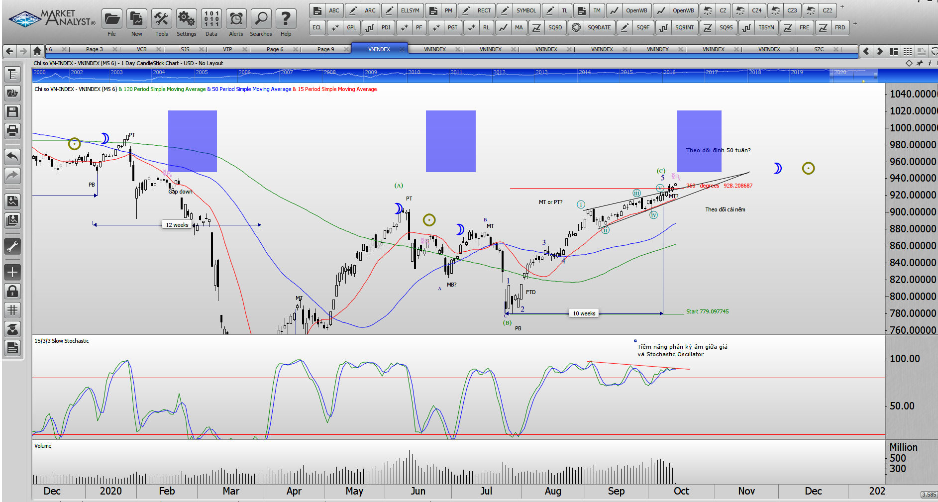This screenshot has width=938, height=502.
Task: Click the Searches magnifier icon
Action: pyautogui.click(x=261, y=19)
